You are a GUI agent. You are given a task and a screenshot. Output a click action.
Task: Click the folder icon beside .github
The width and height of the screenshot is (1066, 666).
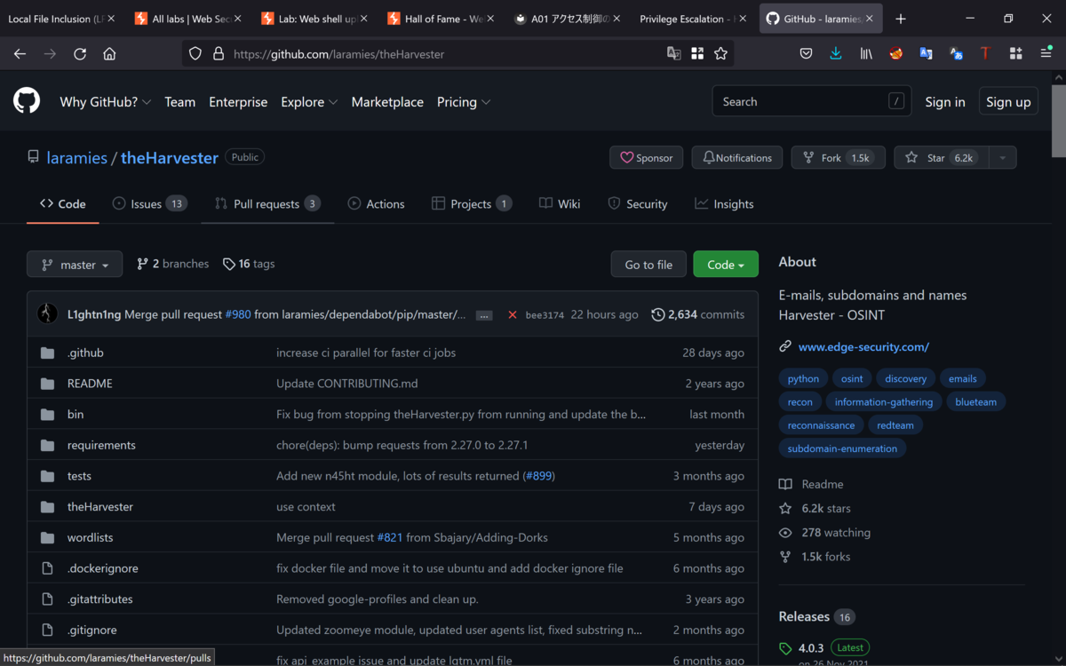(47, 353)
